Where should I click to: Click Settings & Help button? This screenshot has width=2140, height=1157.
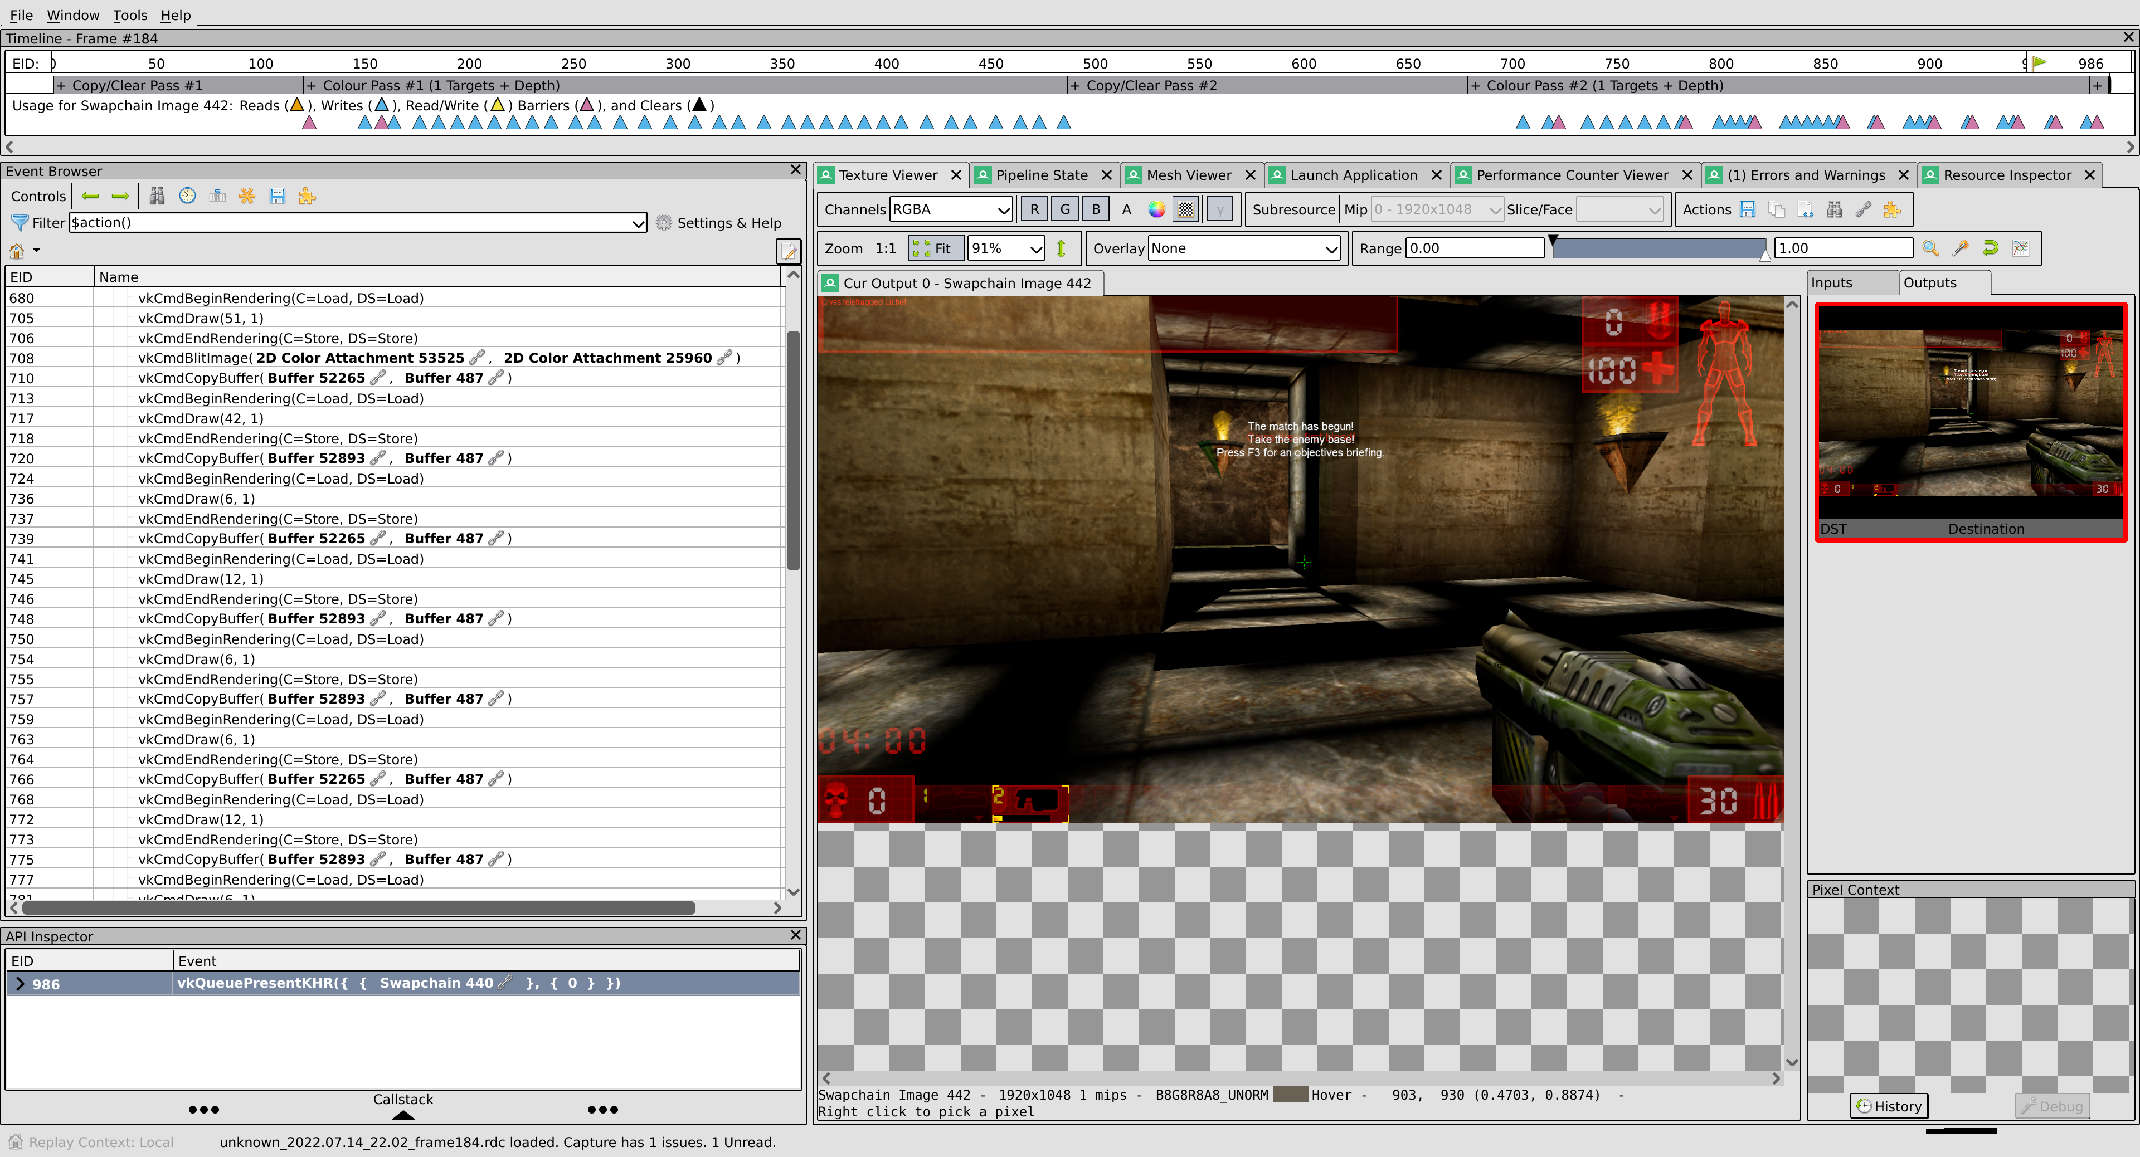click(718, 223)
